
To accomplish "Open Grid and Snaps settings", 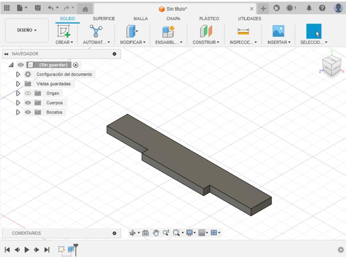I will point(202,232).
